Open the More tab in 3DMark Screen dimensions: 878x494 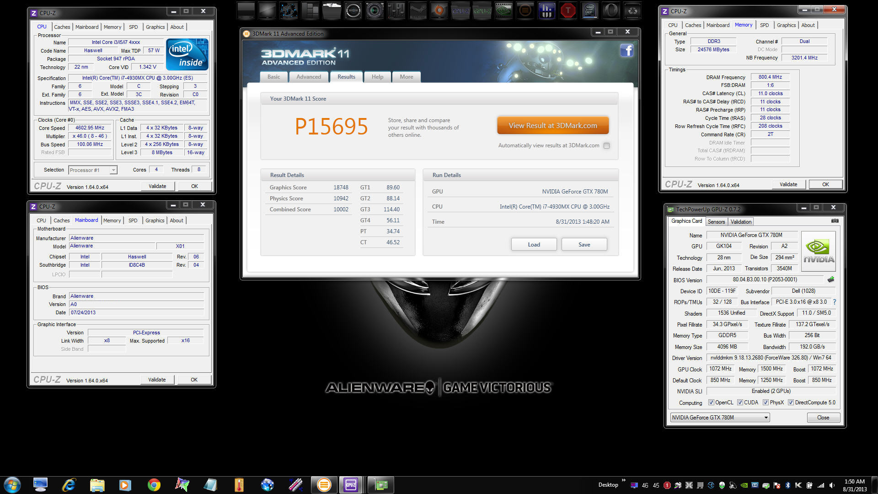pyautogui.click(x=407, y=77)
